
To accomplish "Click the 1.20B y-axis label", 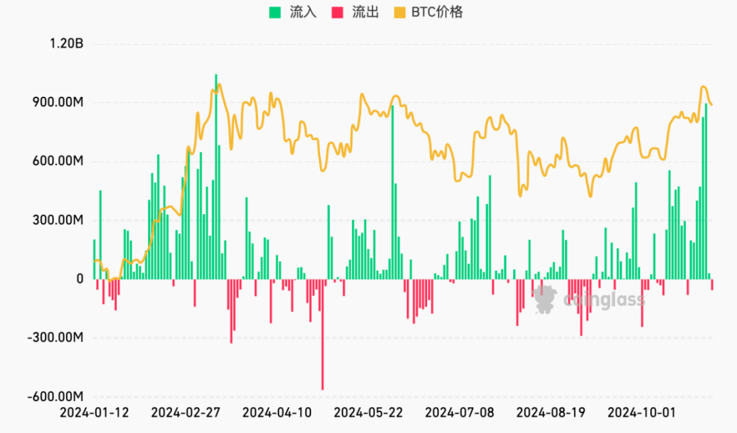I will coord(66,44).
